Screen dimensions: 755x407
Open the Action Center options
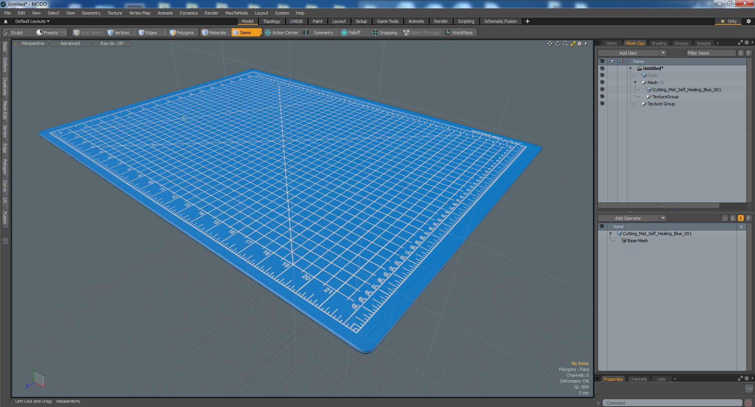283,33
